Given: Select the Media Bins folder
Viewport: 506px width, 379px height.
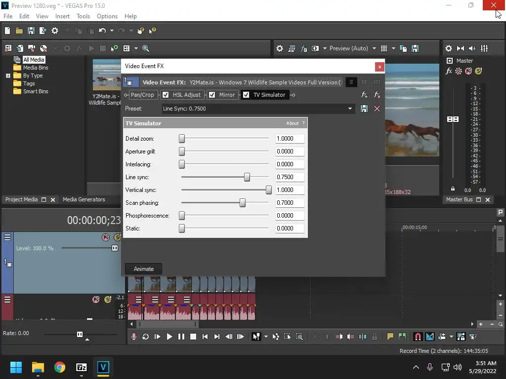Looking at the screenshot, I should 31,68.
